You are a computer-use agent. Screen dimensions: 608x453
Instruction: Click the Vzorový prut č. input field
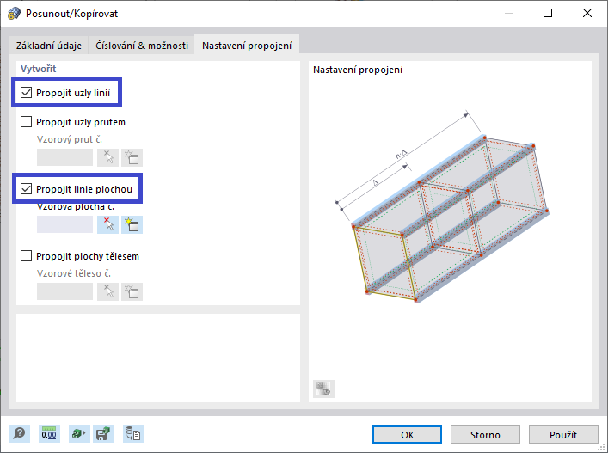point(64,157)
